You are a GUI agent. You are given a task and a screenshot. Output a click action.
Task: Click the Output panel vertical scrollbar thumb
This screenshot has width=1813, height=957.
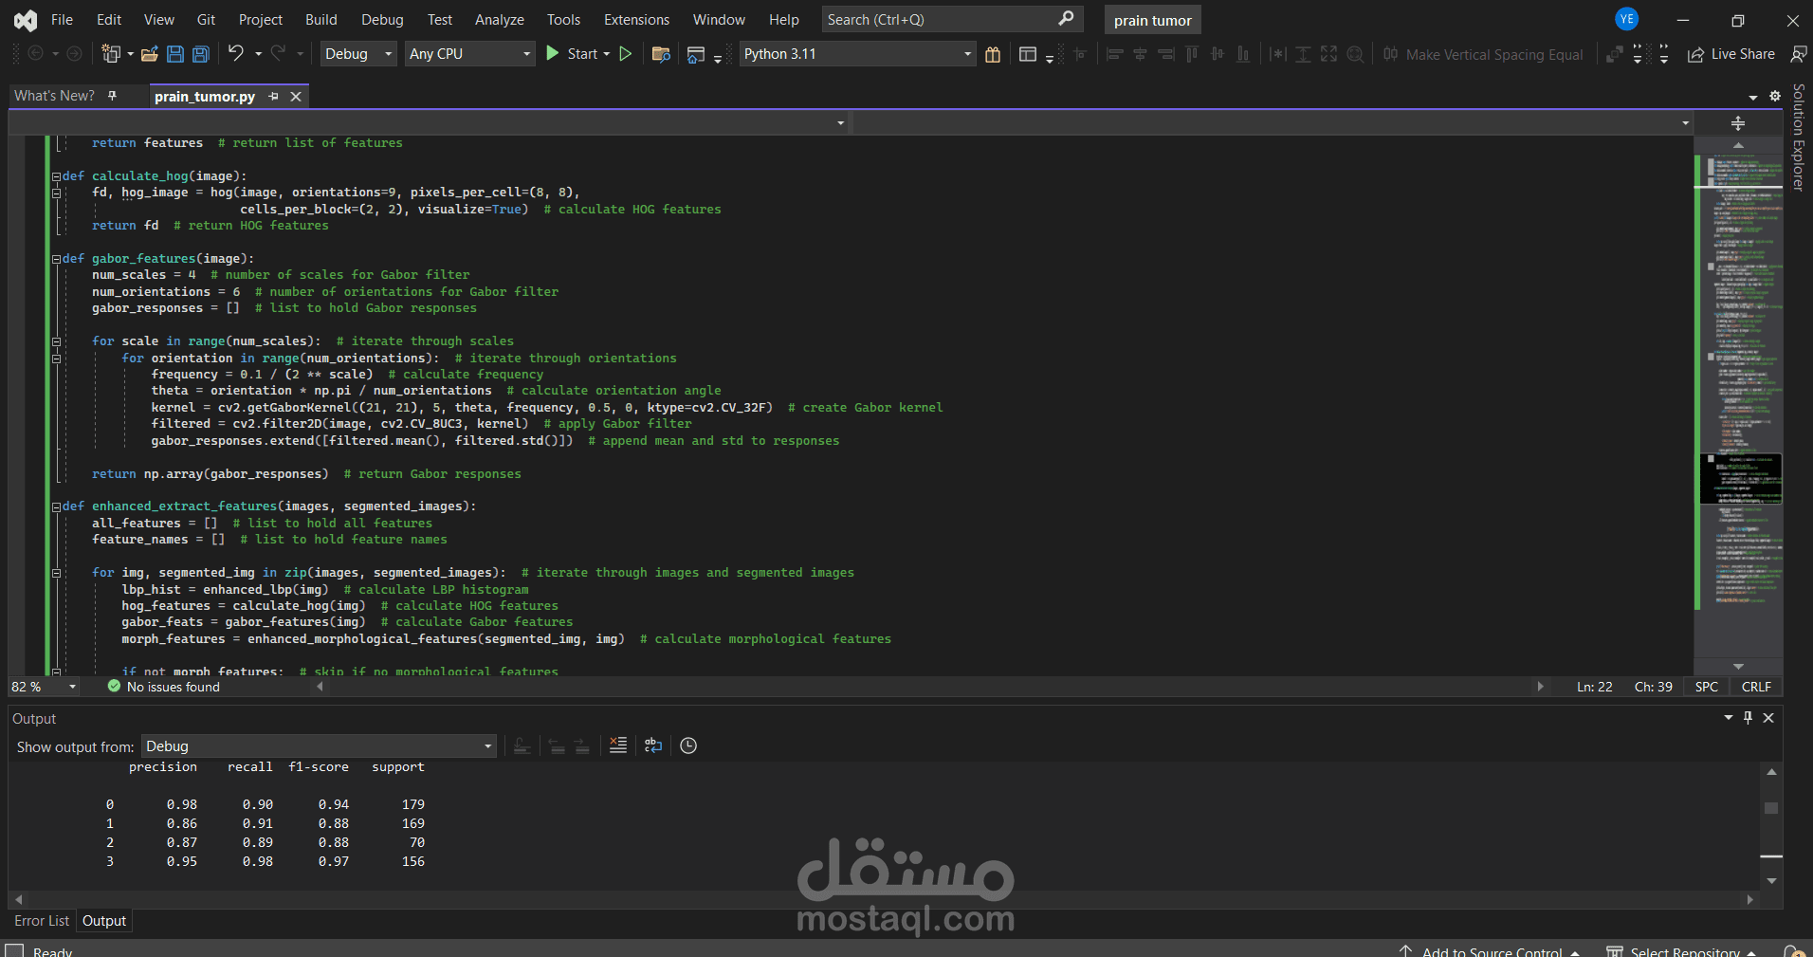pyautogui.click(x=1771, y=808)
